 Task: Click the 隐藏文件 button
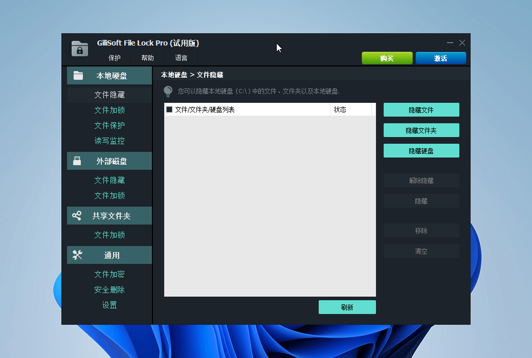tap(422, 109)
